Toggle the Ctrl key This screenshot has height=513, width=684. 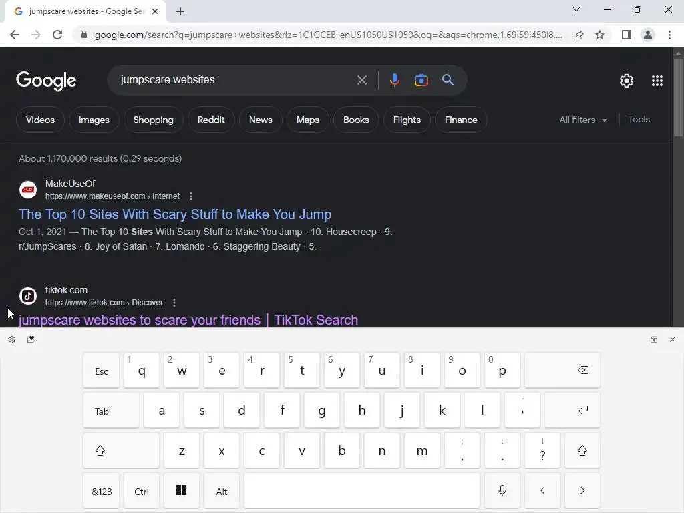coord(142,491)
